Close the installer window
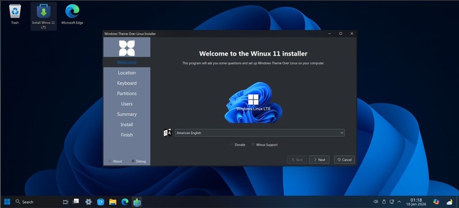This screenshot has width=459, height=208. (352, 34)
